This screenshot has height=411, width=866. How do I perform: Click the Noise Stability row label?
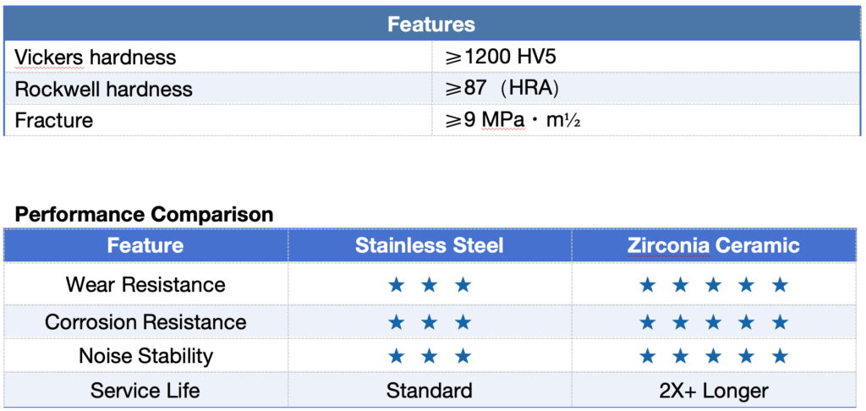click(x=145, y=356)
